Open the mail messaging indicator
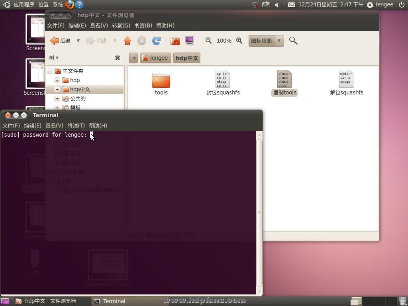The height and width of the screenshot is (306, 408). [x=291, y=5]
